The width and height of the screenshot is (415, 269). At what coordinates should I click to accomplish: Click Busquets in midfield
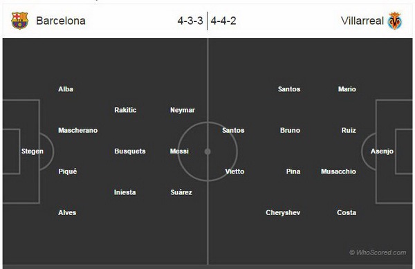point(130,151)
